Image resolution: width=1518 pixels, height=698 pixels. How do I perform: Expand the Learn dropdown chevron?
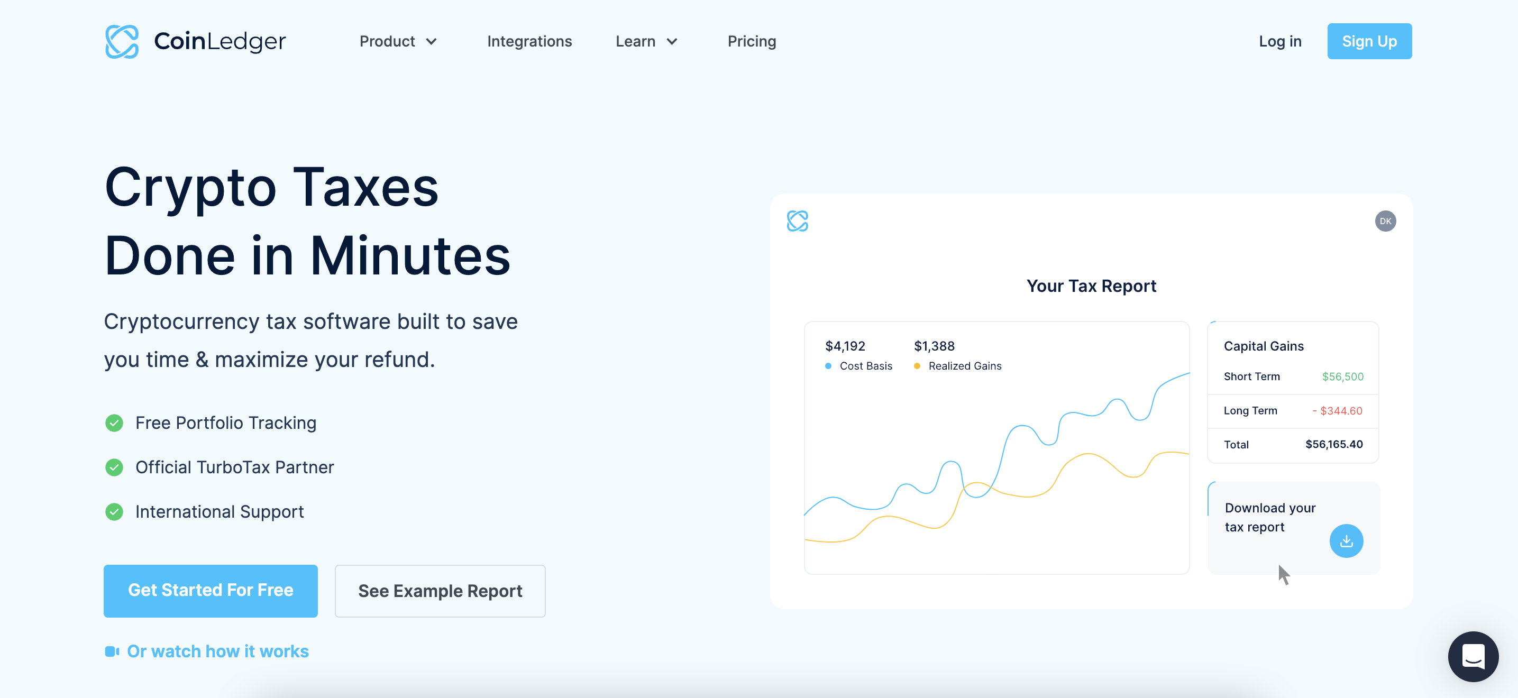click(672, 42)
